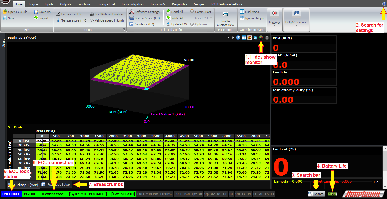The height and width of the screenshot is (199, 387).
Task: Select table cell 62.86
Action: (x=57, y=141)
